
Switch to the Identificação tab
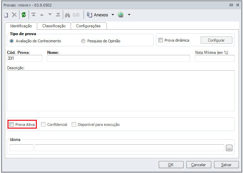[x=21, y=26]
